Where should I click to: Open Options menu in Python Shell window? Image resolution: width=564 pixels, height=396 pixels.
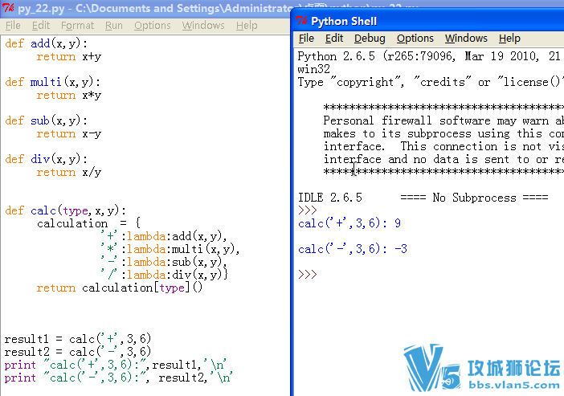pyautogui.click(x=415, y=38)
